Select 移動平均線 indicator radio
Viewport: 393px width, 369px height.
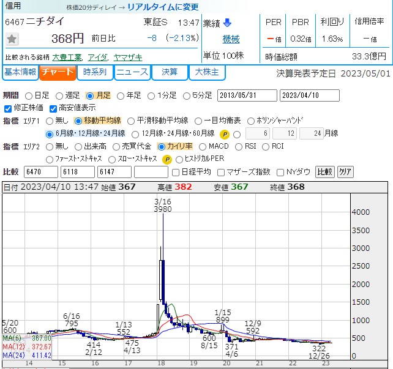[78, 121]
